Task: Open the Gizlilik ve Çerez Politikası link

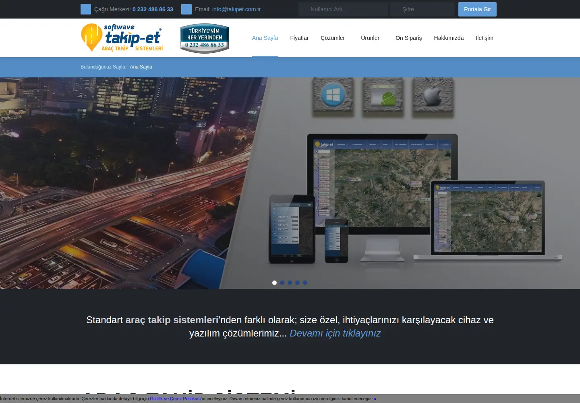Action: (175, 399)
